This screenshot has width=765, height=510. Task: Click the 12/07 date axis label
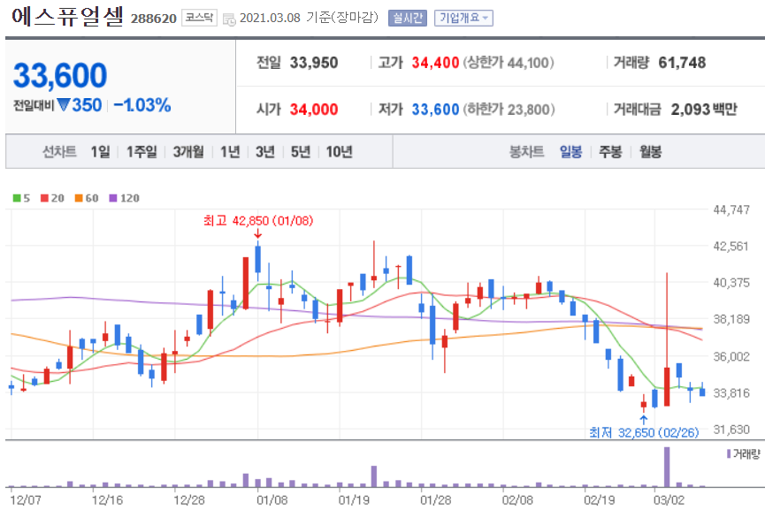click(x=26, y=500)
